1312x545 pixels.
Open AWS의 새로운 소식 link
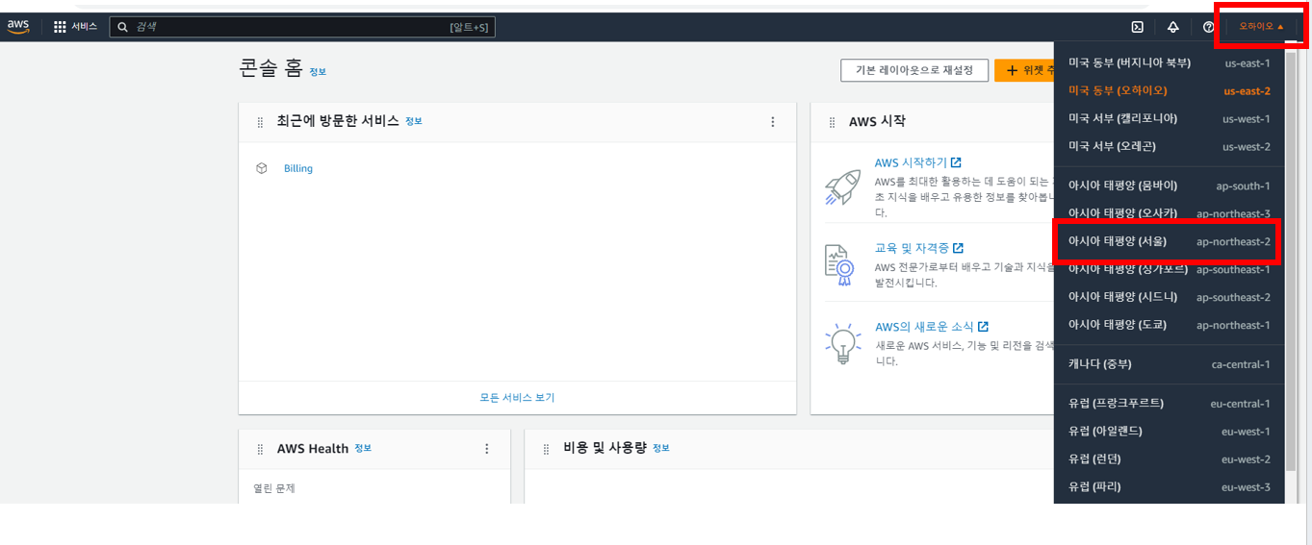coord(932,327)
